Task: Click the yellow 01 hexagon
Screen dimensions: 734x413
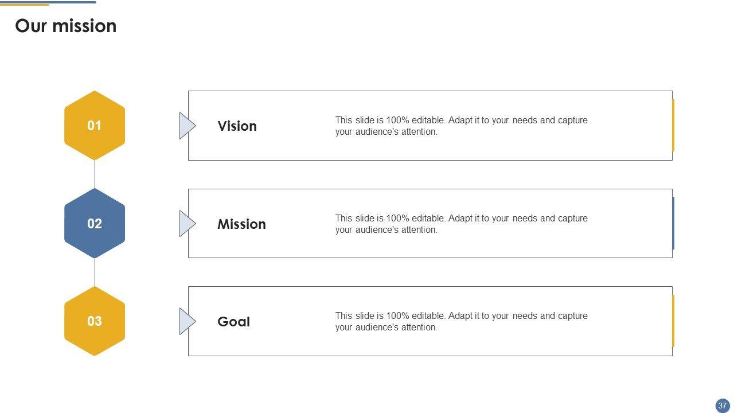Action: click(95, 126)
